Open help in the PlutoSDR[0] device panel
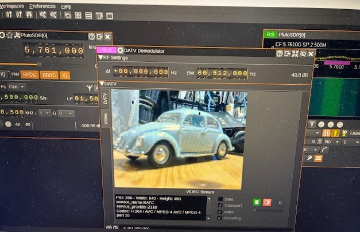 91,36
